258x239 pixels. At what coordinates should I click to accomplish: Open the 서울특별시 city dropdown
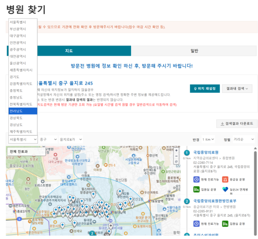(x=23, y=140)
